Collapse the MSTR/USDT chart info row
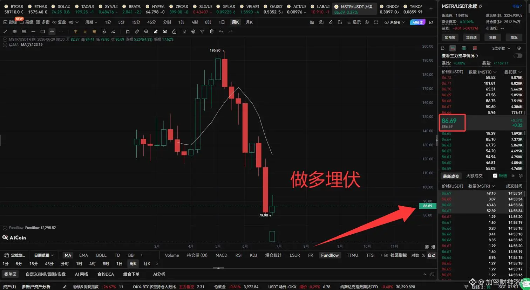Screen dimensions: 530x290 (x=5, y=40)
